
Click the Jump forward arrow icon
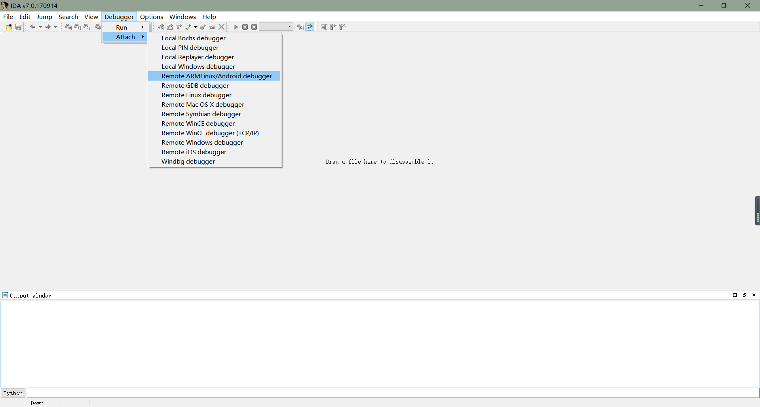click(48, 27)
